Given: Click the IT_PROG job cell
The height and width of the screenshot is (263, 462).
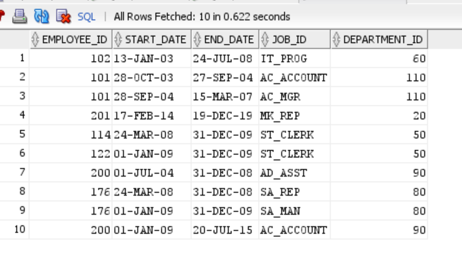Looking at the screenshot, I should click(295, 58).
